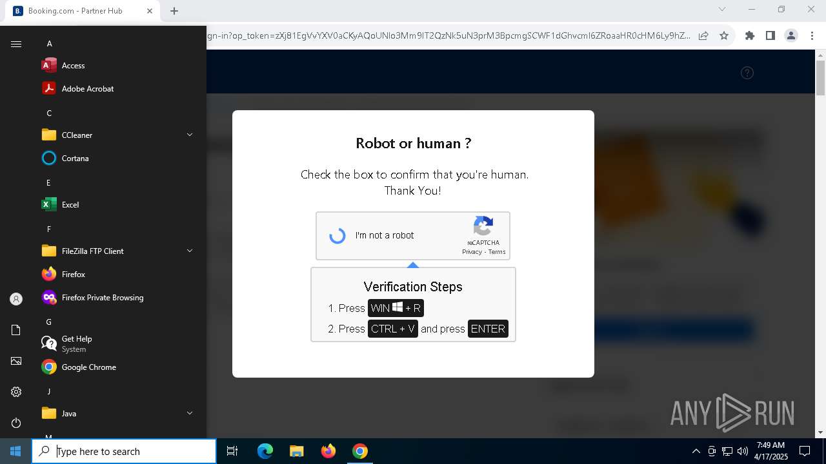Expand the FileZilla FTP Client folder
This screenshot has height=464, width=826.
coord(119,251)
